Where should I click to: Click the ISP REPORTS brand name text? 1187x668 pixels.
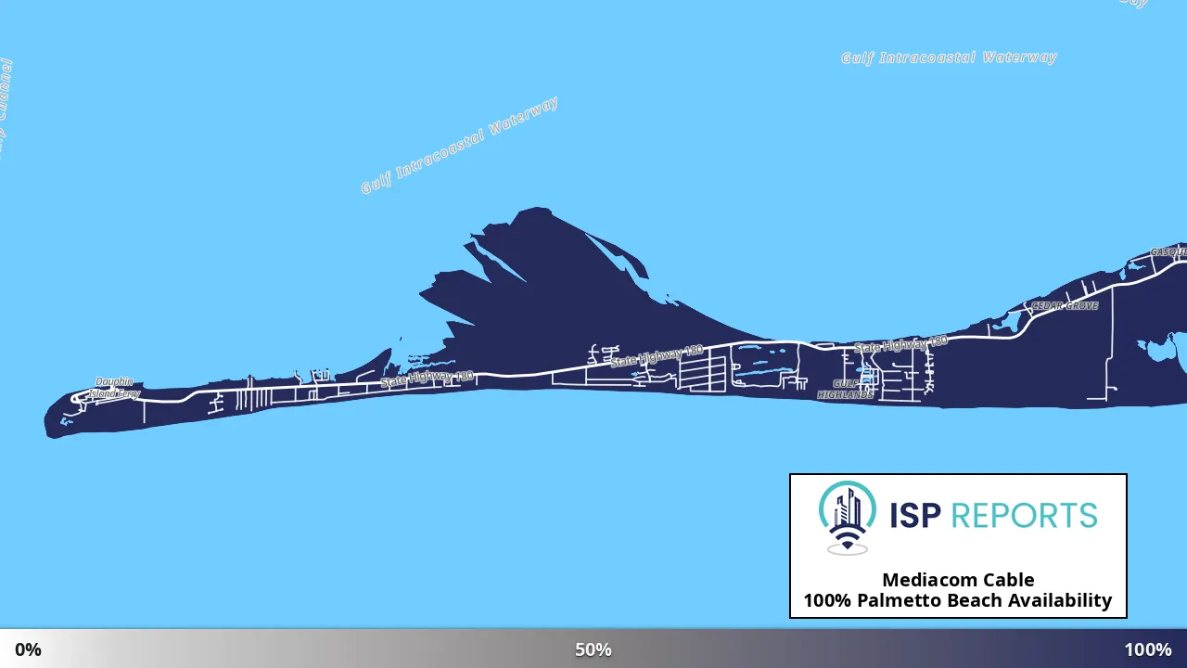[993, 515]
